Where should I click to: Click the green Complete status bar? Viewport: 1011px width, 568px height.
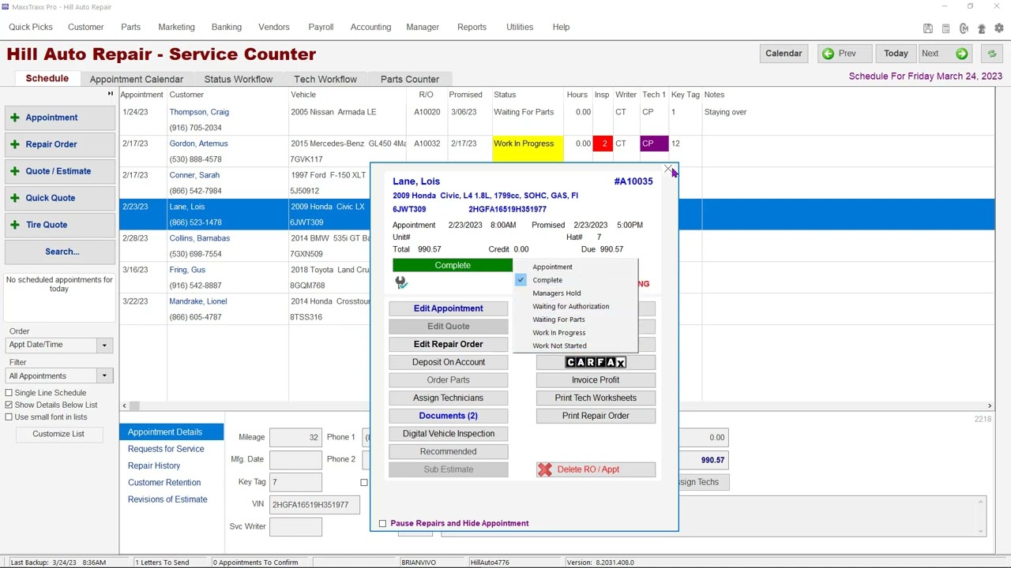[453, 265]
